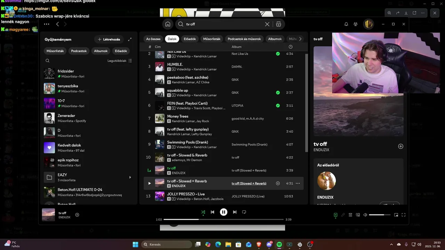Image resolution: width=445 pixels, height=250 pixels.
Task: Toggle shuffle playback
Action: (203, 212)
